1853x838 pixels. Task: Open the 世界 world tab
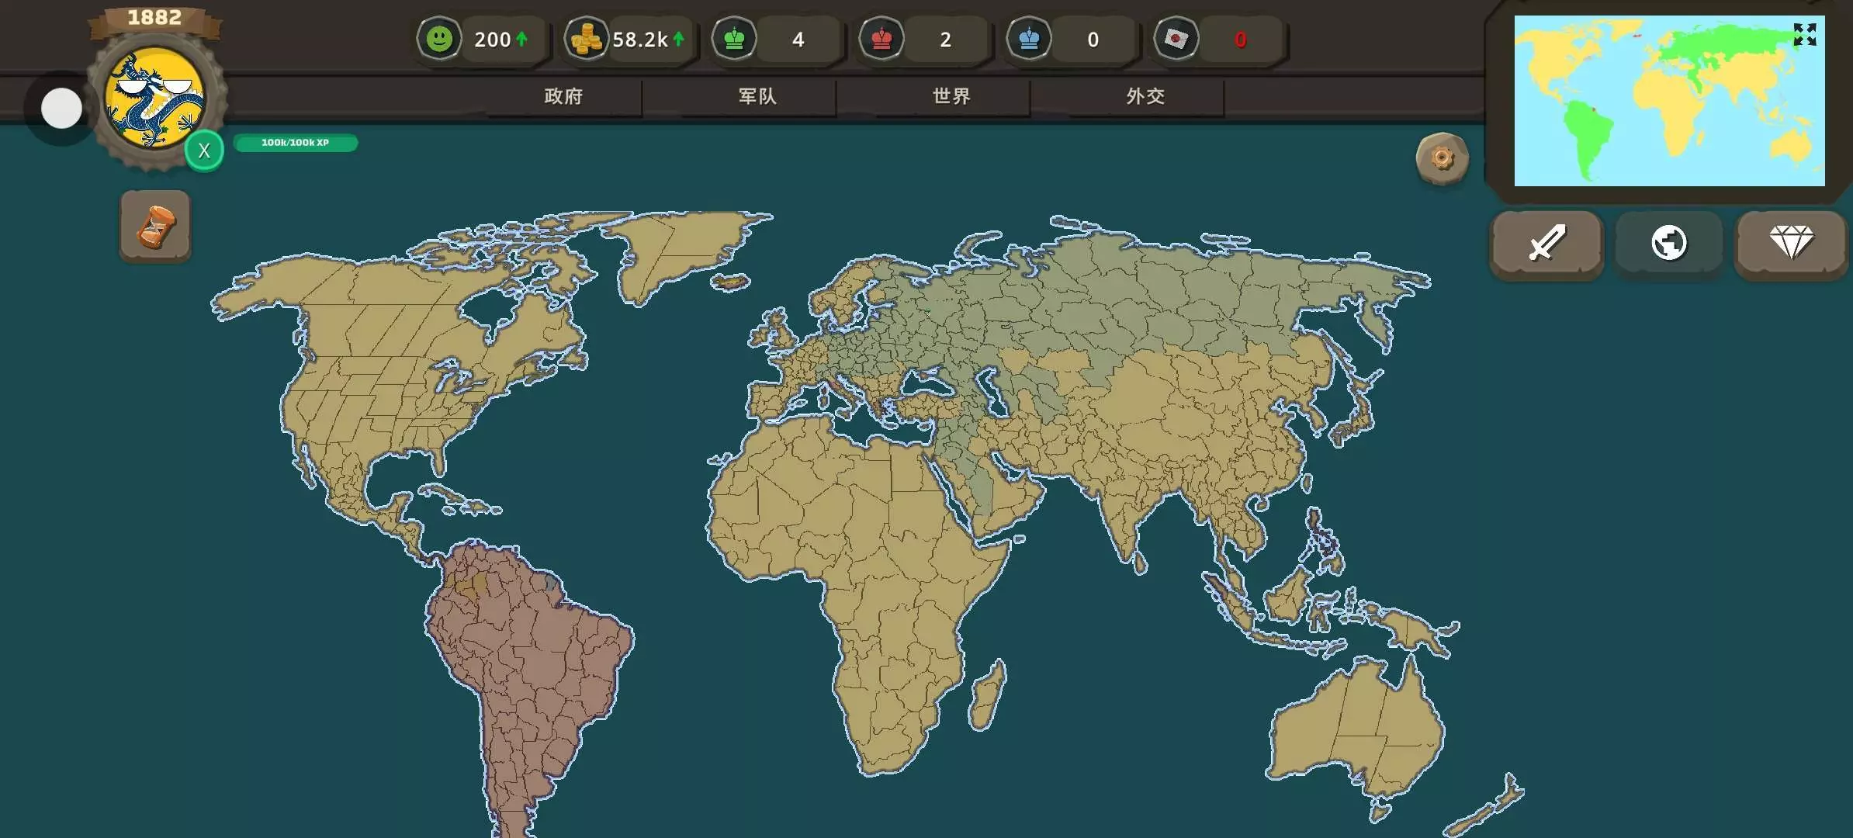coord(951,96)
